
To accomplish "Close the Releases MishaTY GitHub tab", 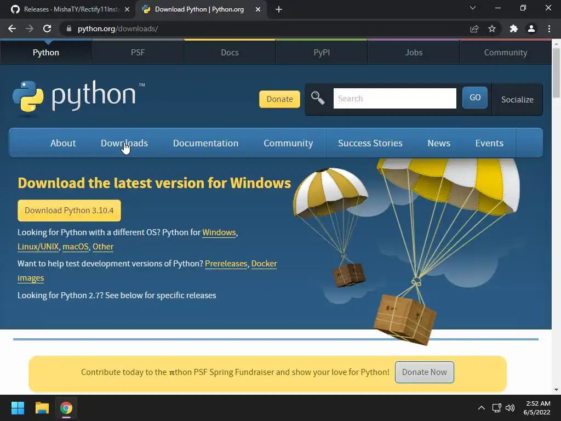I will click(x=127, y=9).
